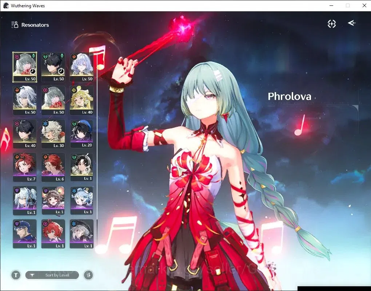This screenshot has width=371, height=291.
Task: Open the circular attribute icon at top right
Action: point(331,24)
